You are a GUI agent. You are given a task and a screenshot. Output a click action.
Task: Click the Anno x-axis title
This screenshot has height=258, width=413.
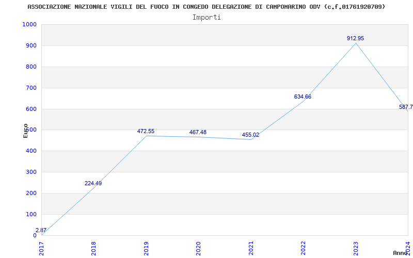click(401, 253)
